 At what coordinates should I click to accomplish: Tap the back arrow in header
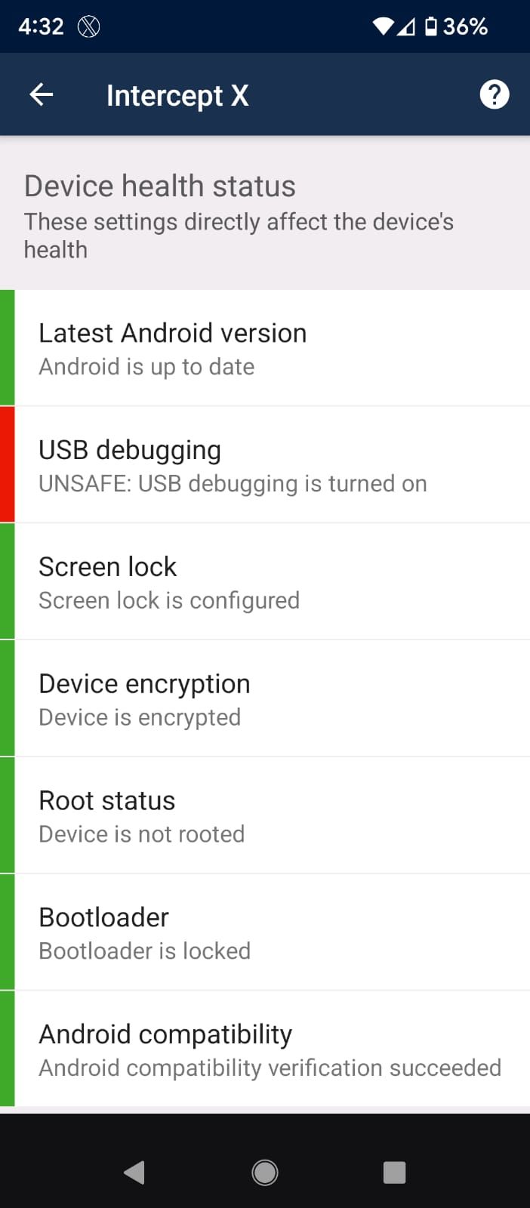(x=42, y=95)
